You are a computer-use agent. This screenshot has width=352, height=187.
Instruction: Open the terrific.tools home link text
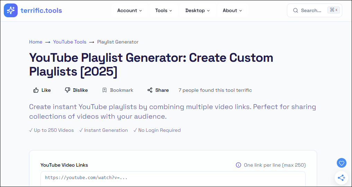(x=41, y=10)
